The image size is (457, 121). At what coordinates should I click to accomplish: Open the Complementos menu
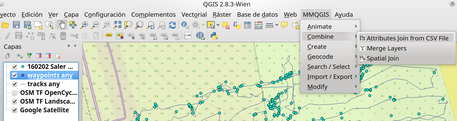pyautogui.click(x=153, y=14)
